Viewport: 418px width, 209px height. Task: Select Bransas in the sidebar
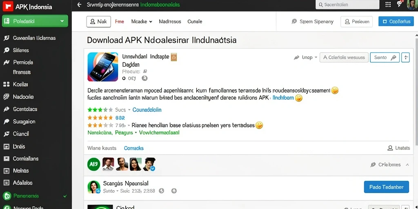22,72
